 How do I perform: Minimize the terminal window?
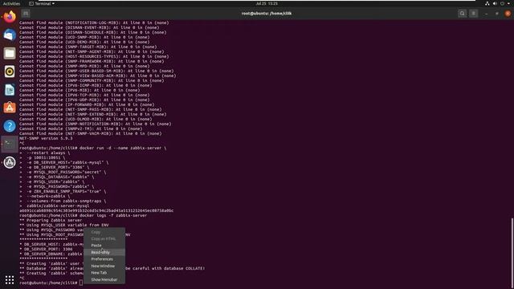tap(486, 14)
